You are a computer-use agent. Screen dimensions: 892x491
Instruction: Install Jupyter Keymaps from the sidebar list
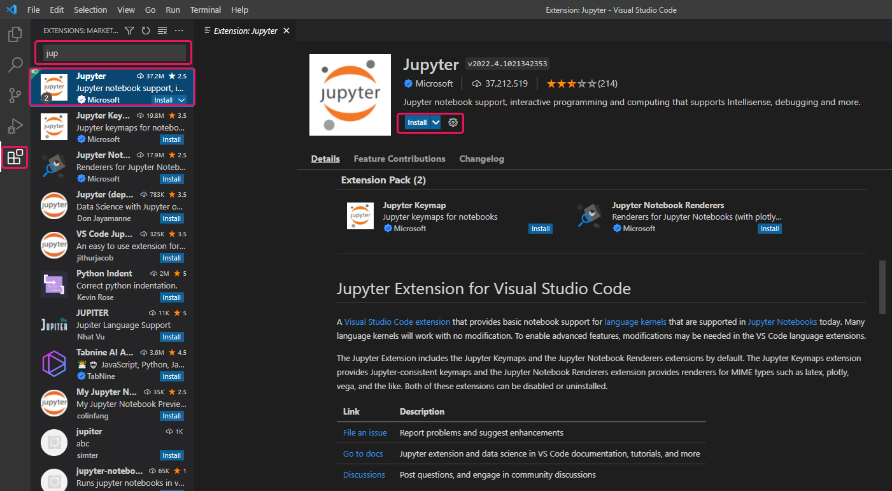[172, 139]
